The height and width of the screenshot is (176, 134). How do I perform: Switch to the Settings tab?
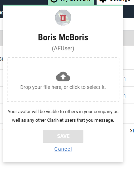(x=115, y=2)
